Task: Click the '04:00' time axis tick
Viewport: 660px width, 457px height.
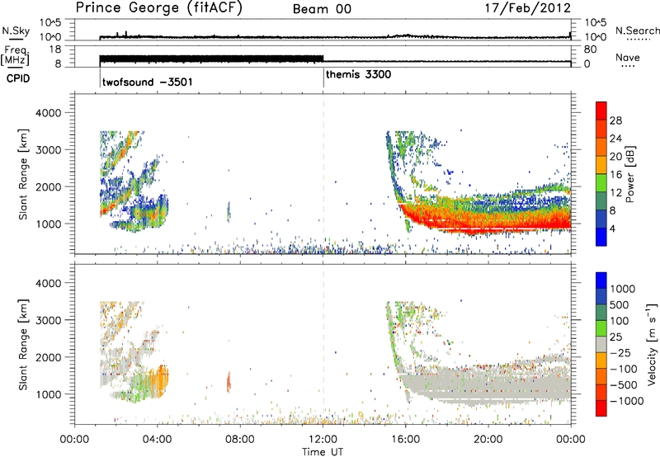Action: click(157, 440)
